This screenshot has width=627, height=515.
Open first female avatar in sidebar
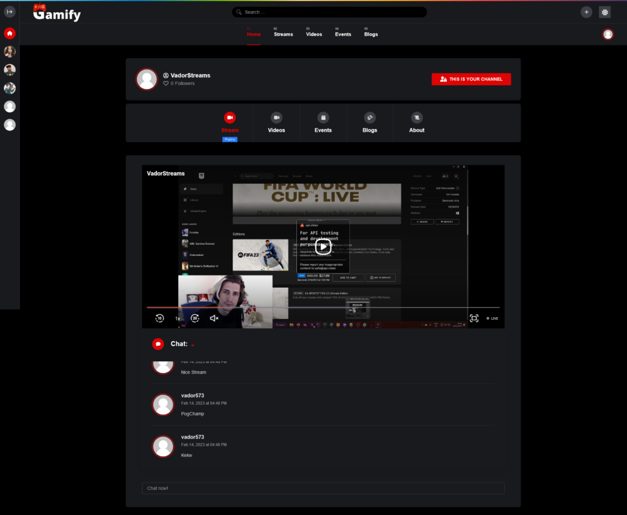10,51
